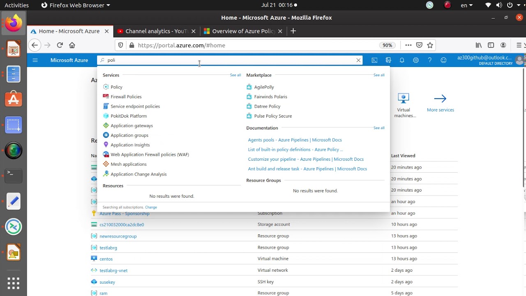Clear the search box with X icon

click(358, 60)
